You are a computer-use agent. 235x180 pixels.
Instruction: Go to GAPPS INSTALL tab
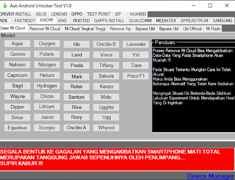click(109, 20)
